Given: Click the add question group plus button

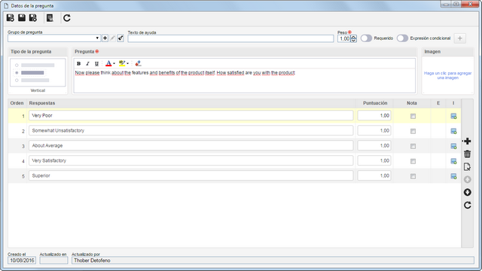Looking at the screenshot, I should pyautogui.click(x=105, y=38).
